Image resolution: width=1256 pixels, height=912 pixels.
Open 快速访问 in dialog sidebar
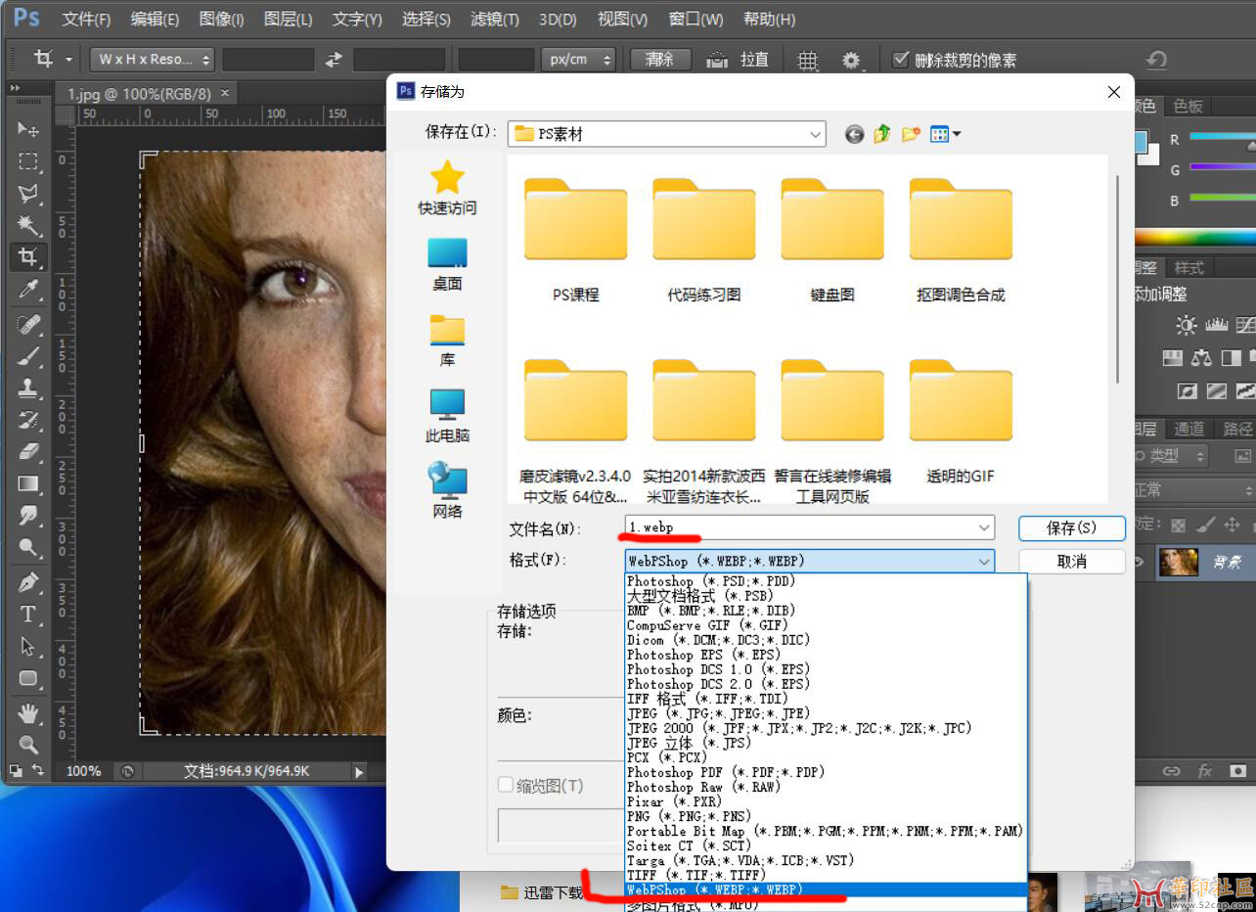[447, 188]
